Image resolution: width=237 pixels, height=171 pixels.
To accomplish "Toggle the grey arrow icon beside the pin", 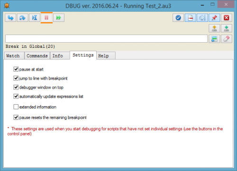I will pyautogui.click(x=202, y=18).
